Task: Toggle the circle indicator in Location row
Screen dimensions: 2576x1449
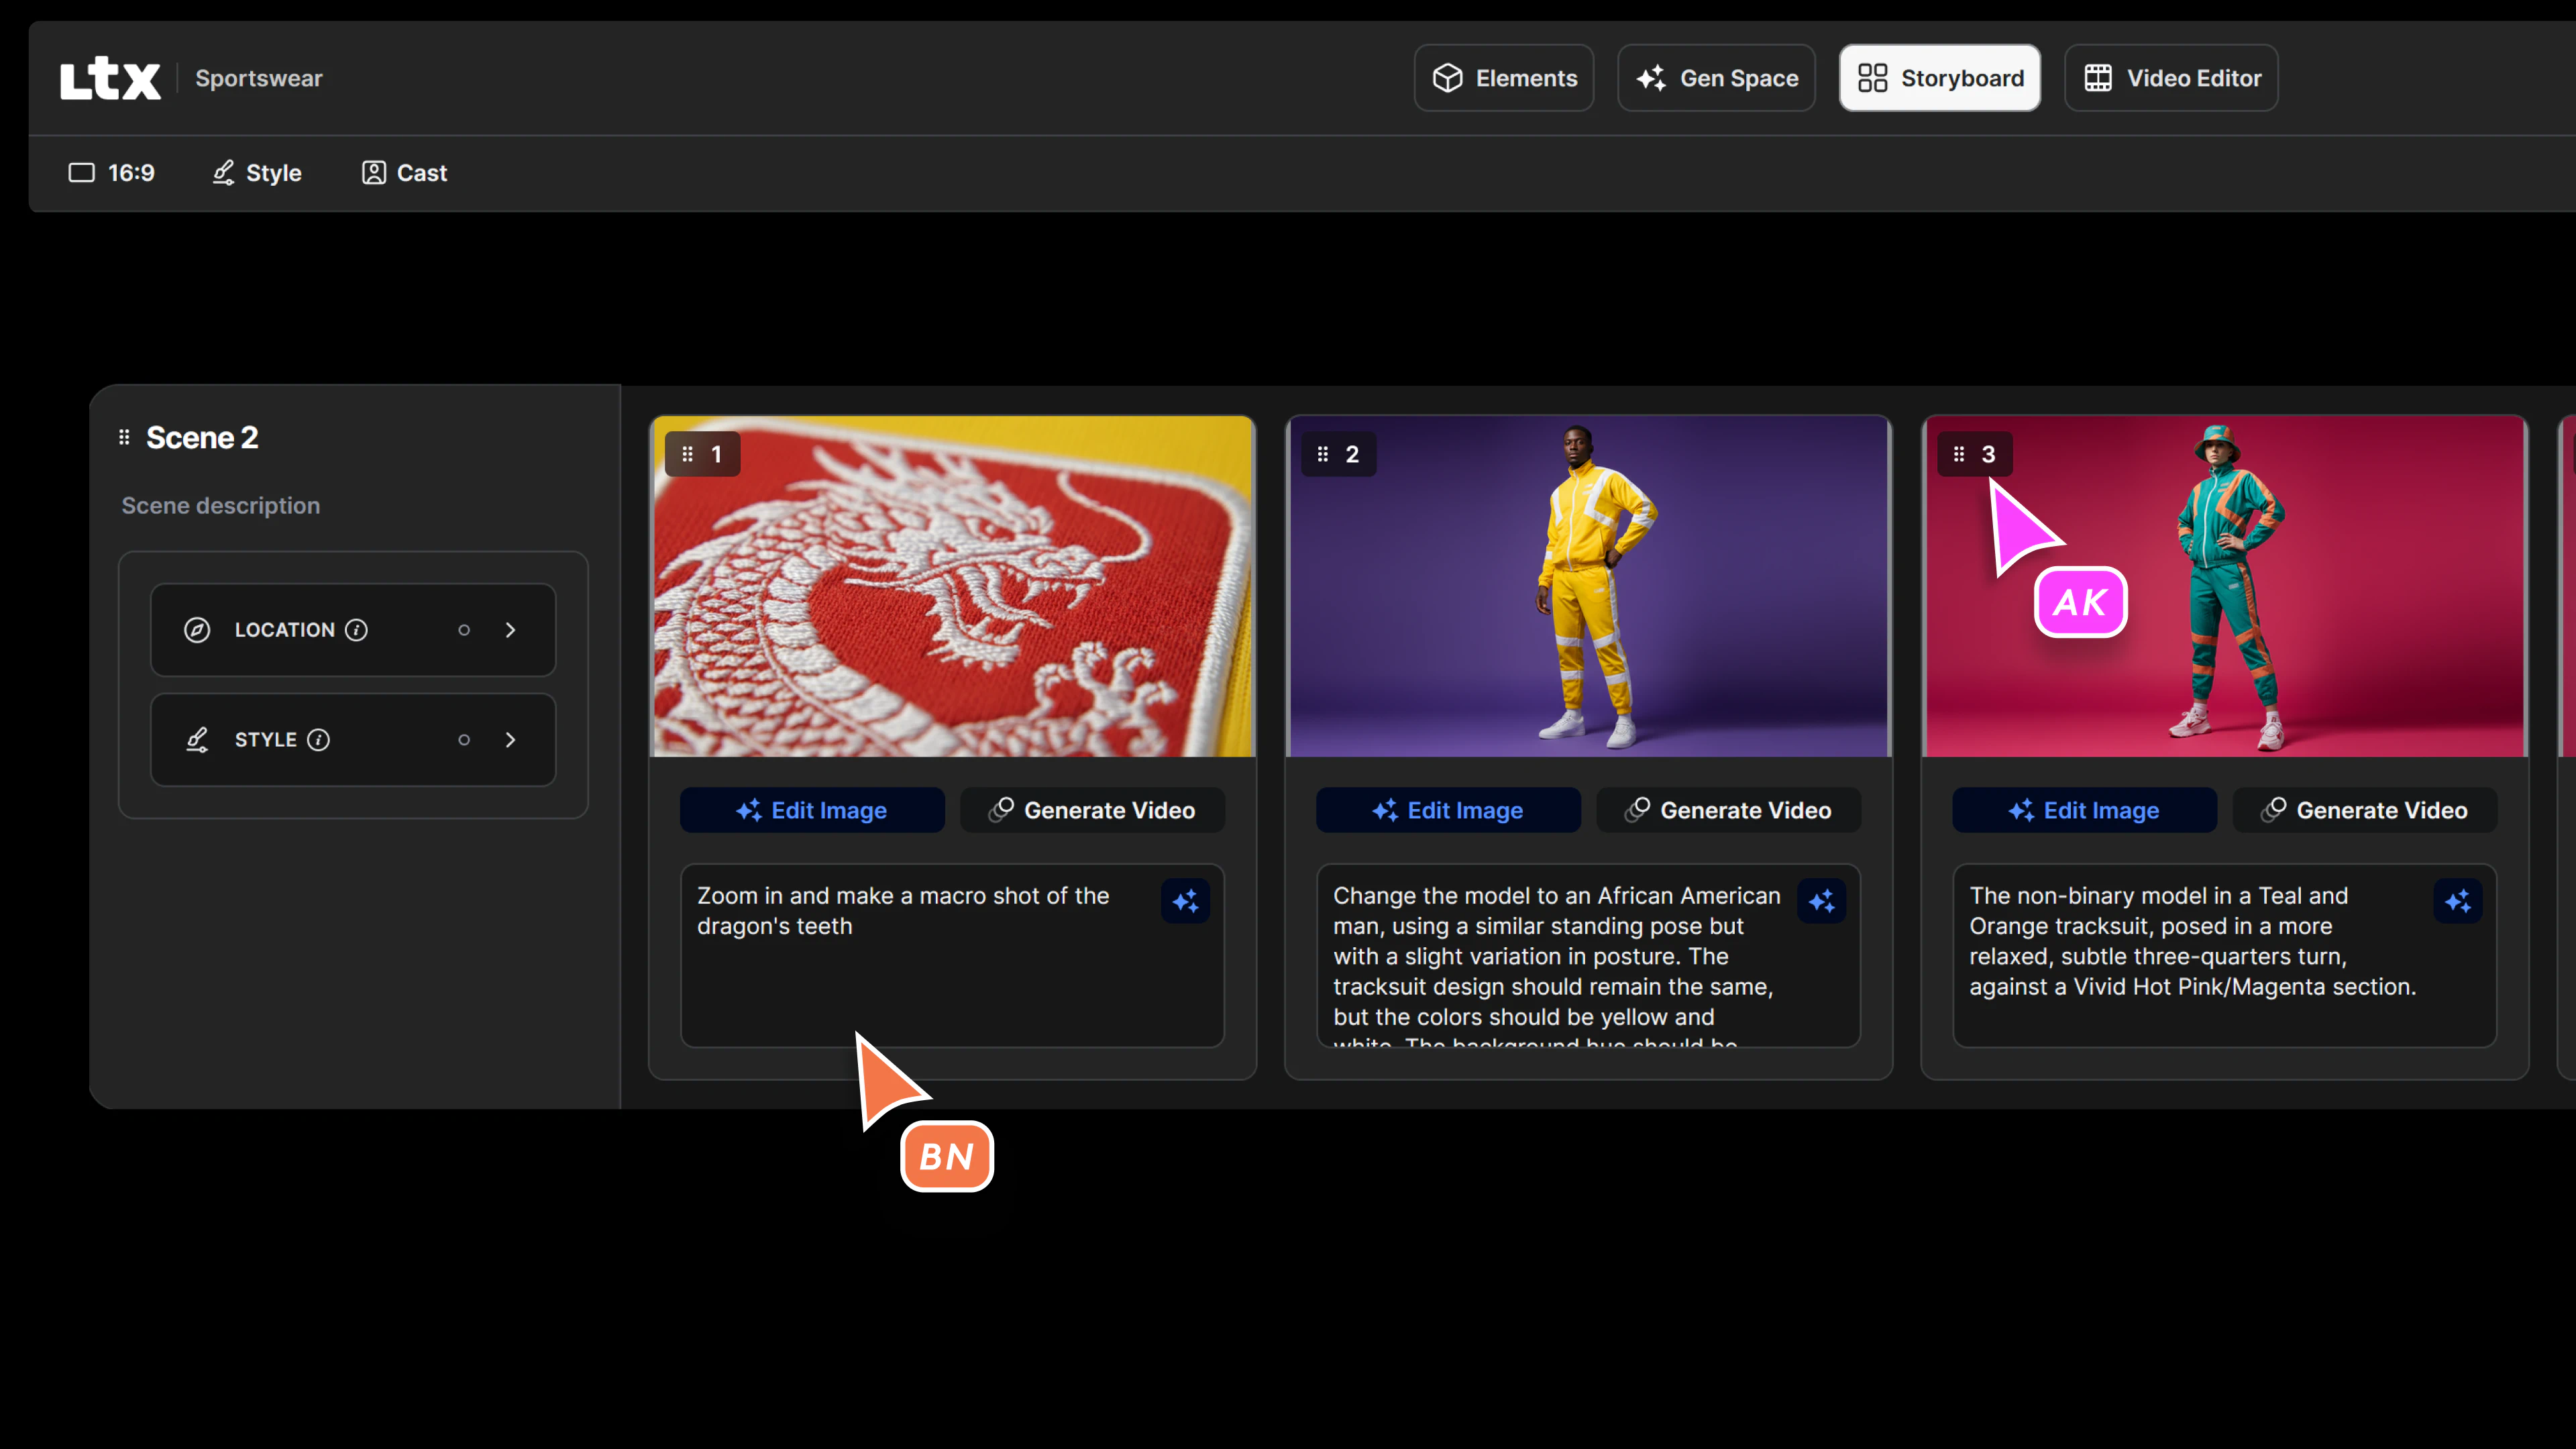Action: click(464, 630)
